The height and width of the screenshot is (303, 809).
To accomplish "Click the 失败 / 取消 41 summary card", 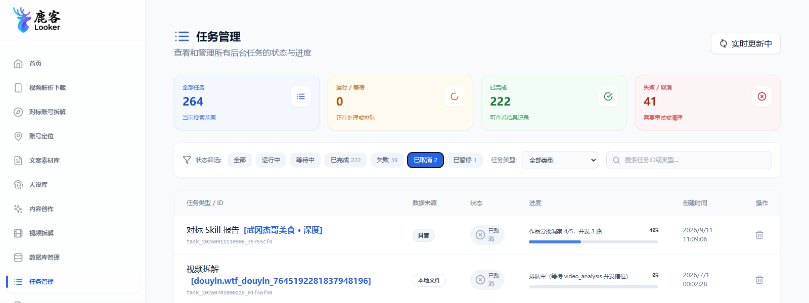I will pyautogui.click(x=708, y=103).
